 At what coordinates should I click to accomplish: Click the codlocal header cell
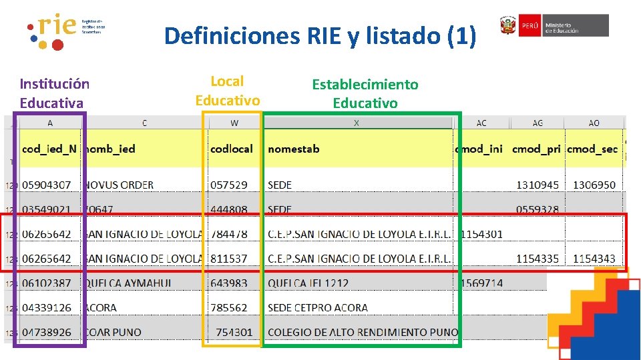click(x=234, y=149)
